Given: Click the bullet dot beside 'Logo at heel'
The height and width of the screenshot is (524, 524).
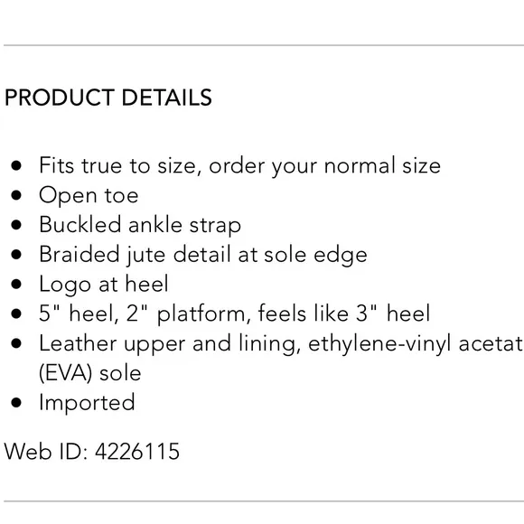Looking at the screenshot, I should pos(16,284).
